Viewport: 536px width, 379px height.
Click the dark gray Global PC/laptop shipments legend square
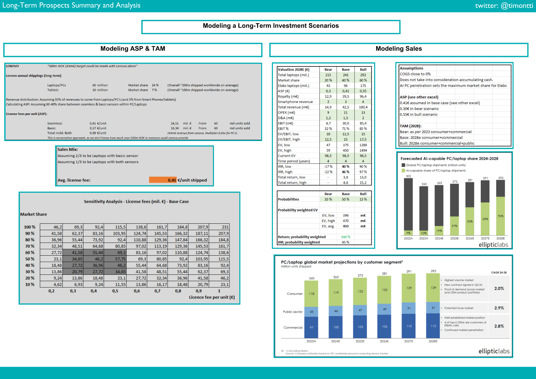(x=403, y=165)
